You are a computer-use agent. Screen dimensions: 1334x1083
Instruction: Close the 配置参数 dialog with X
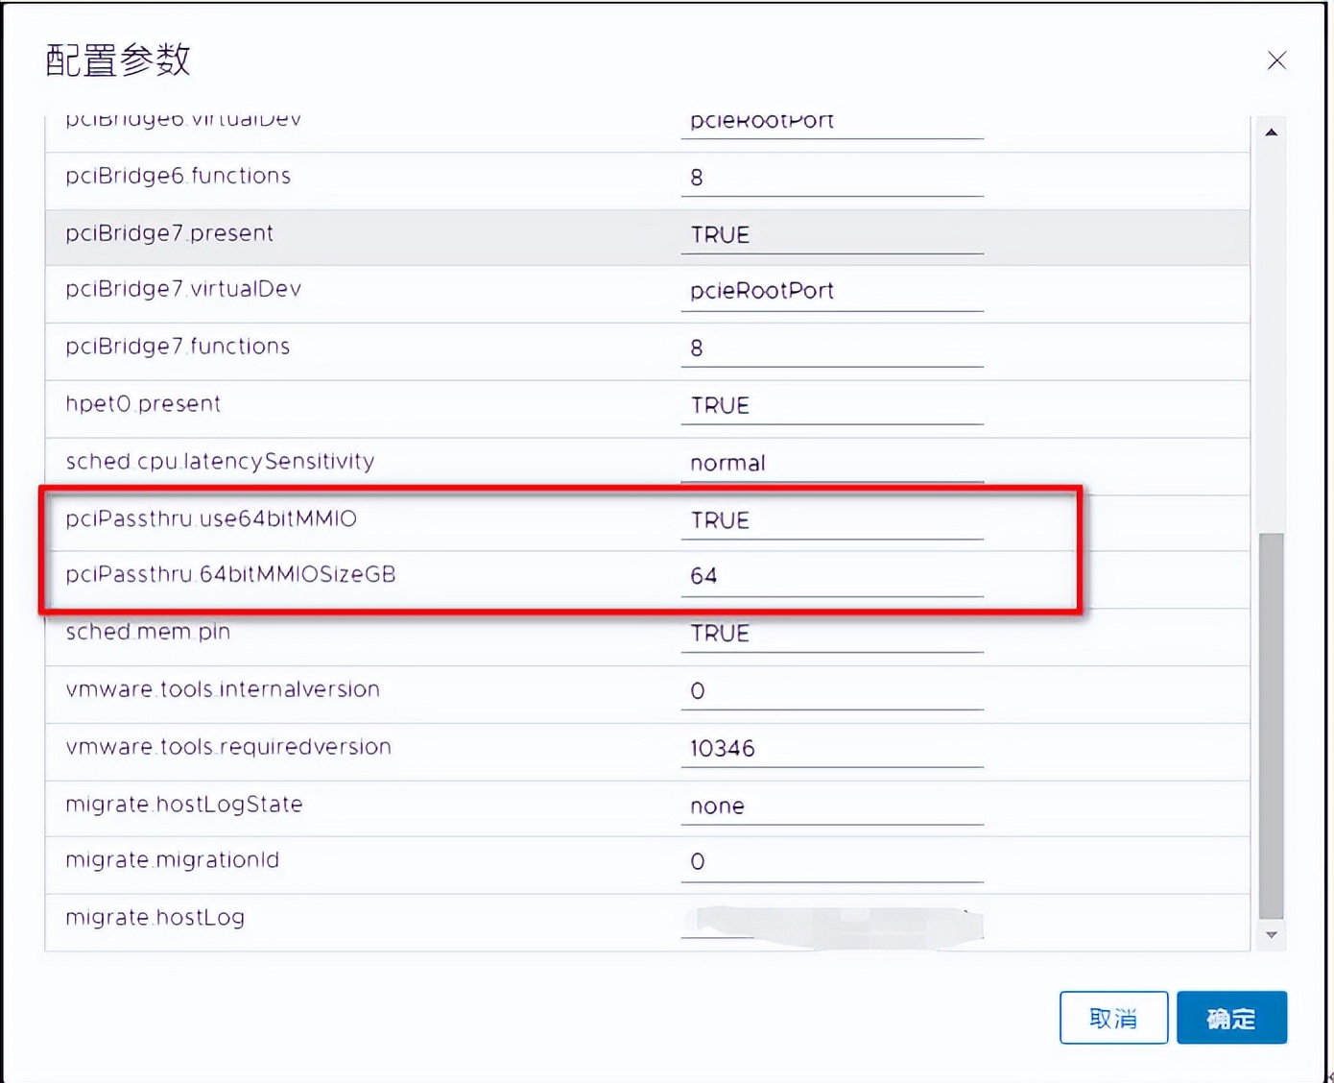1276,60
